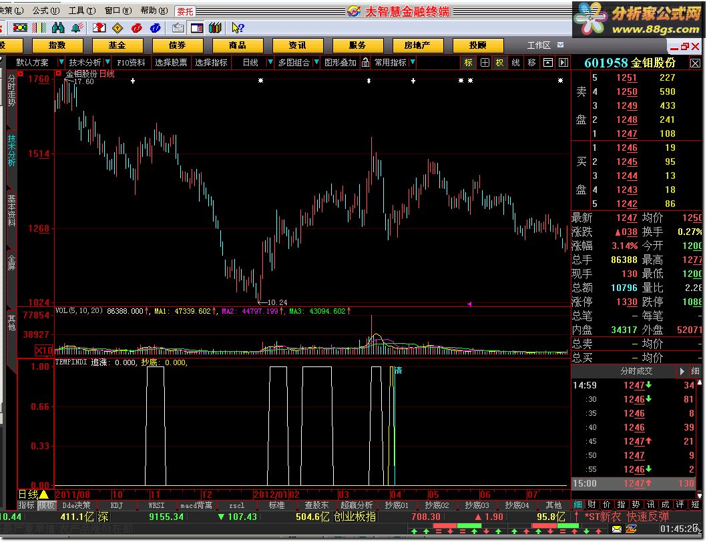Open the books library icon
The image size is (707, 542).
pyautogui.click(x=215, y=28)
